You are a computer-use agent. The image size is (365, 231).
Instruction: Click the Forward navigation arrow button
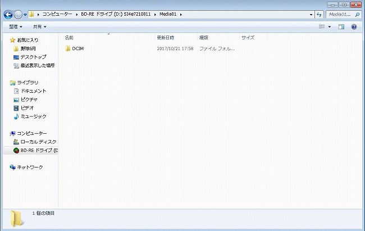tap(19, 14)
